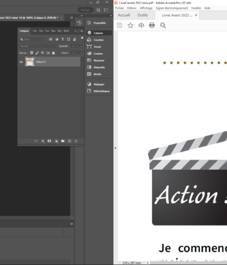227x265 pixels.
Task: Expand the Acrobat left navigation pane arrow
Action: click(x=116, y=148)
